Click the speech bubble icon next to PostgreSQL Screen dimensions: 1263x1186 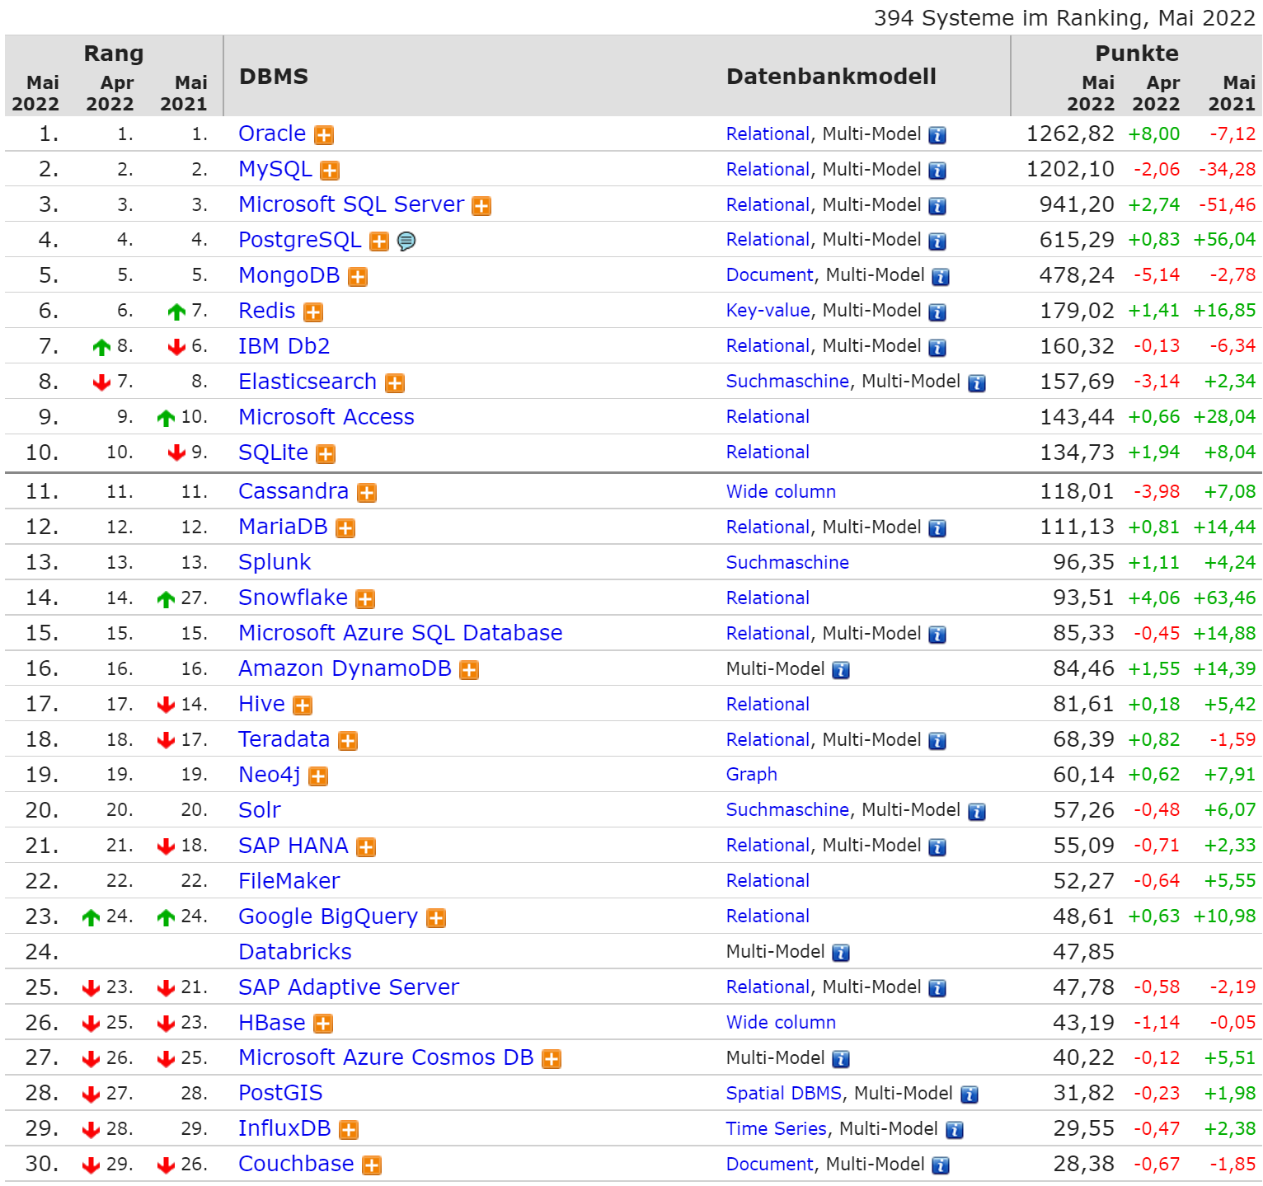(406, 241)
